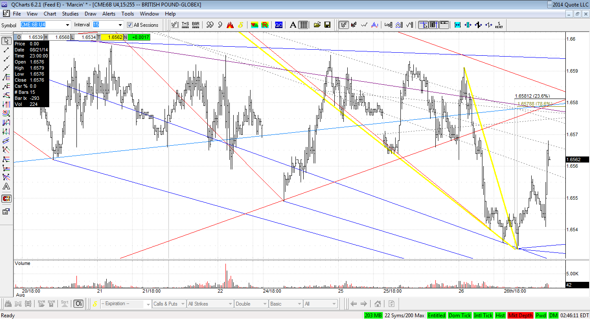Switch chart style to blue histogram
Viewport: 590px width, 319px height.
[375, 25]
